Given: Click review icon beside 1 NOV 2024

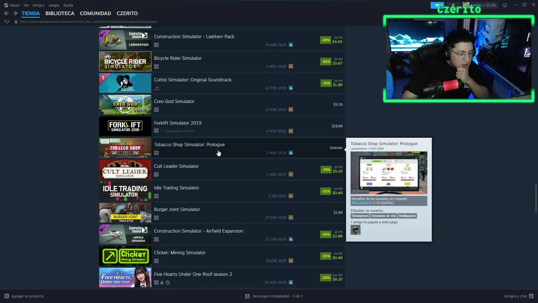Looking at the screenshot, I should click(291, 153).
